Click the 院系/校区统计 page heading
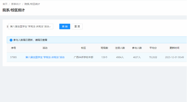The image size is (187, 102). coord(14,10)
